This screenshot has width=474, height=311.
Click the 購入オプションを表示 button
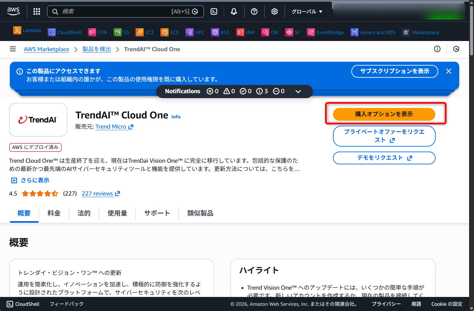(x=384, y=114)
